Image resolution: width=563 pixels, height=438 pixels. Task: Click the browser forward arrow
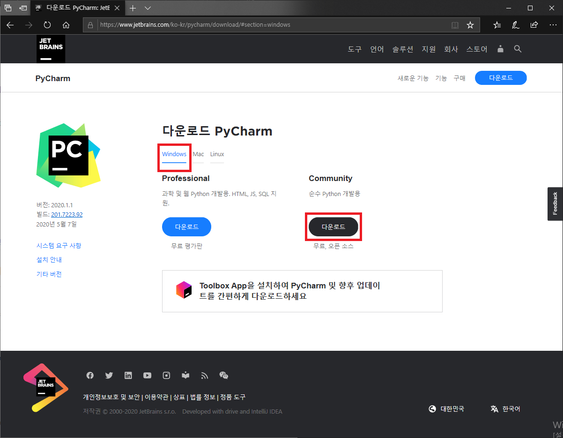29,25
